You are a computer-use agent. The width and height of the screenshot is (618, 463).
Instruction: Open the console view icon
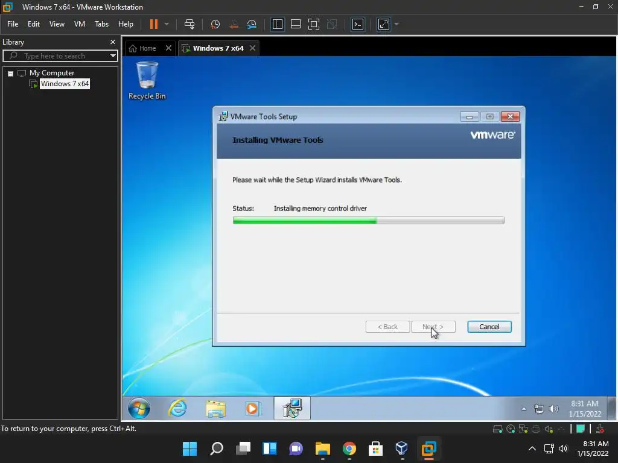pyautogui.click(x=358, y=24)
